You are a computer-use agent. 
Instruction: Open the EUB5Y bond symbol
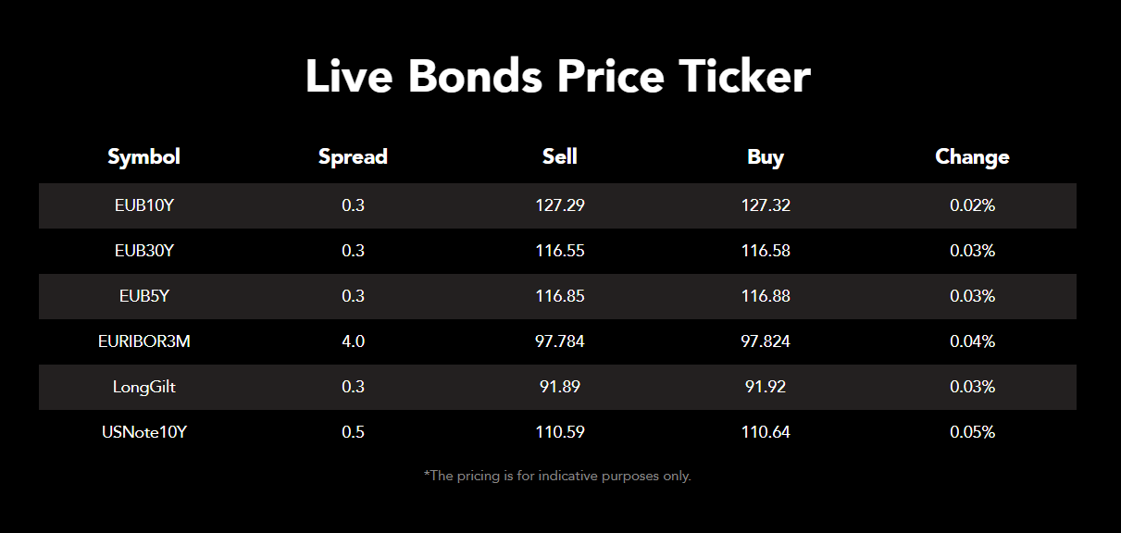(x=143, y=296)
